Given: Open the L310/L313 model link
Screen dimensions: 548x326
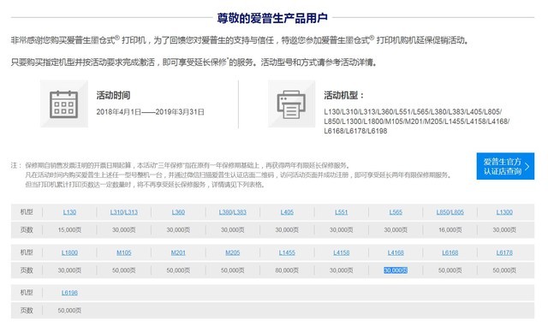Looking at the screenshot, I should click(123, 212).
